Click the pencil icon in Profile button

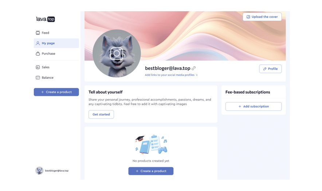pyautogui.click(x=265, y=69)
